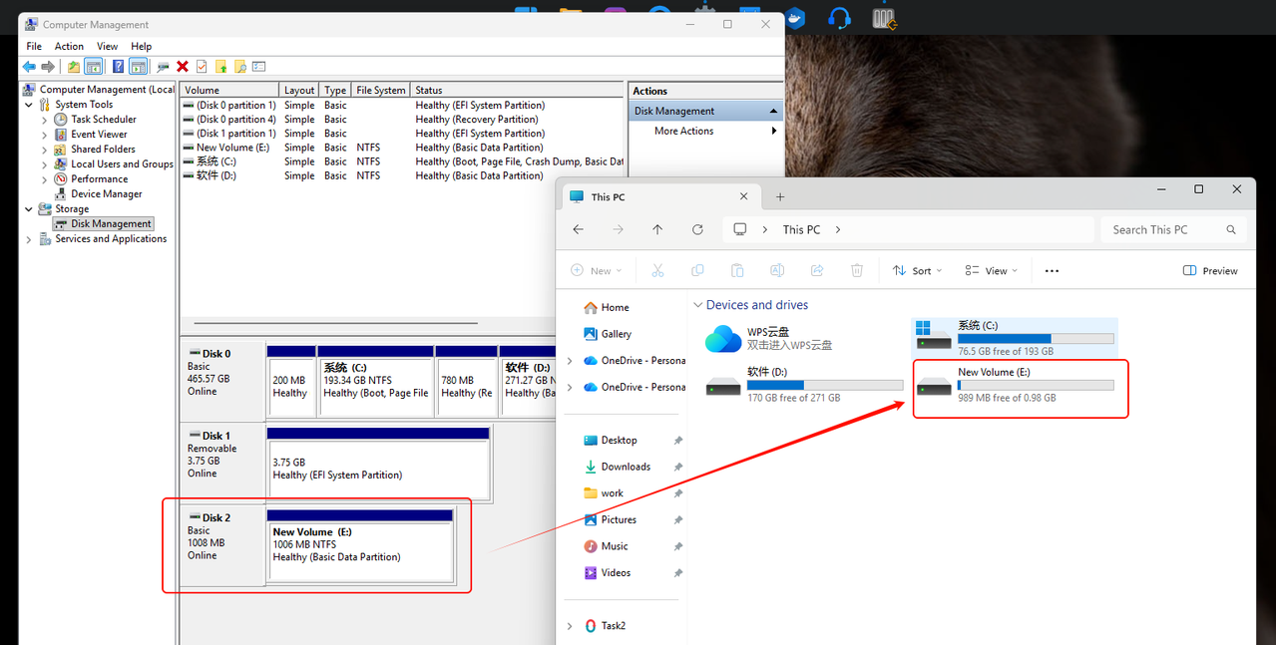The width and height of the screenshot is (1276, 645).
Task: Click the Explorer Back navigation arrow
Action: (x=579, y=229)
